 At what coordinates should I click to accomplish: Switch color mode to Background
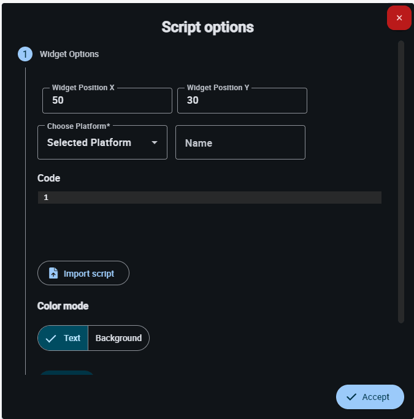(x=118, y=338)
